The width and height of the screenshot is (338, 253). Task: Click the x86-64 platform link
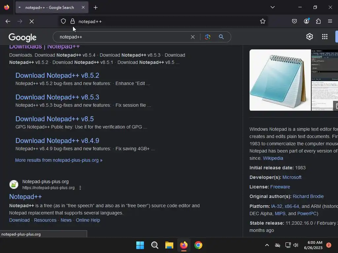(292, 206)
